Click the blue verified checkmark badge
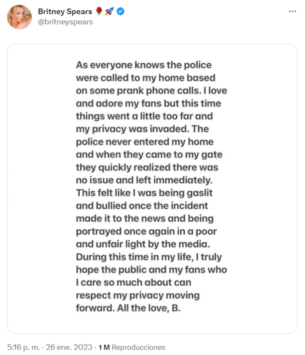This screenshot has width=305, height=355. (x=120, y=12)
